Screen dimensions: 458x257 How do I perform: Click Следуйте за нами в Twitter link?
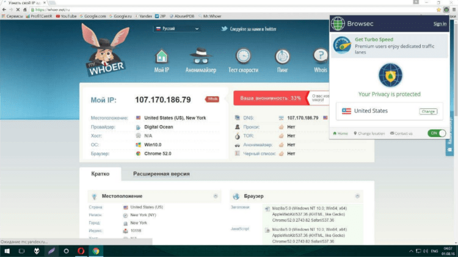[x=253, y=29]
